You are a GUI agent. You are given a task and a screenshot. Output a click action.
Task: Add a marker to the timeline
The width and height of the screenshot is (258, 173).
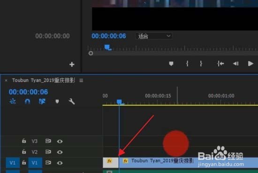57,101
